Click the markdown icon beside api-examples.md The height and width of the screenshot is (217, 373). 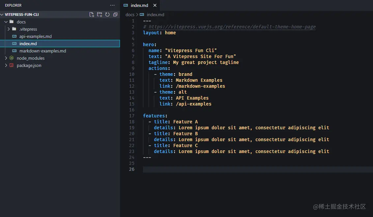(14, 36)
